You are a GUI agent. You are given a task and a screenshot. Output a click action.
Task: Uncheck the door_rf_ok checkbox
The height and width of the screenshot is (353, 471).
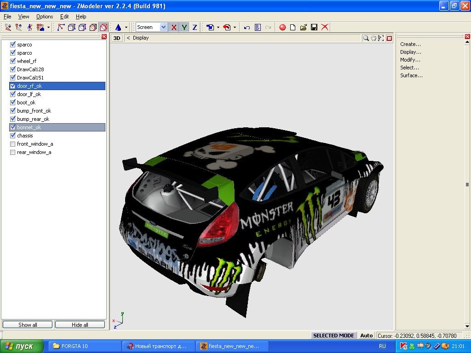coord(12,86)
